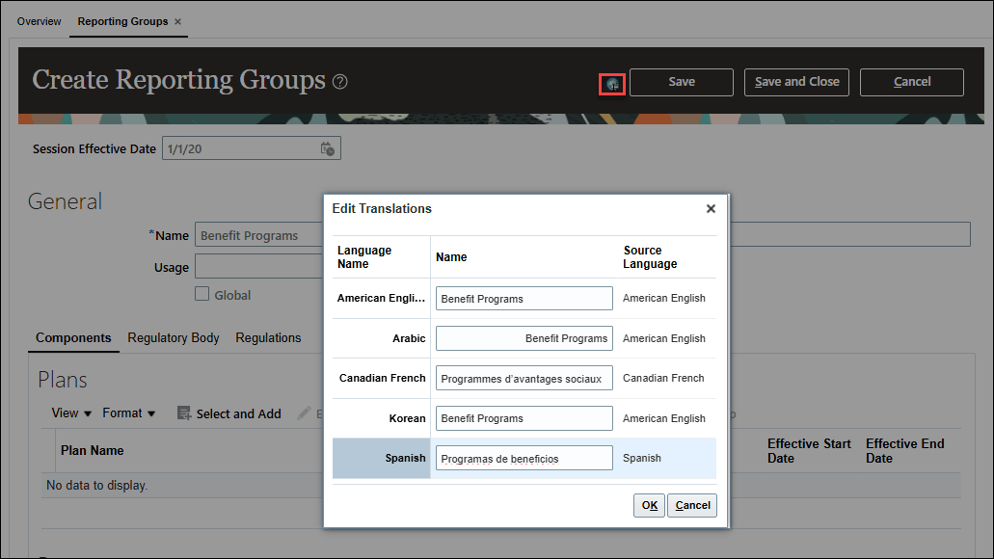Click the Edit Translations globe icon
This screenshot has width=994, height=559.
tap(611, 83)
